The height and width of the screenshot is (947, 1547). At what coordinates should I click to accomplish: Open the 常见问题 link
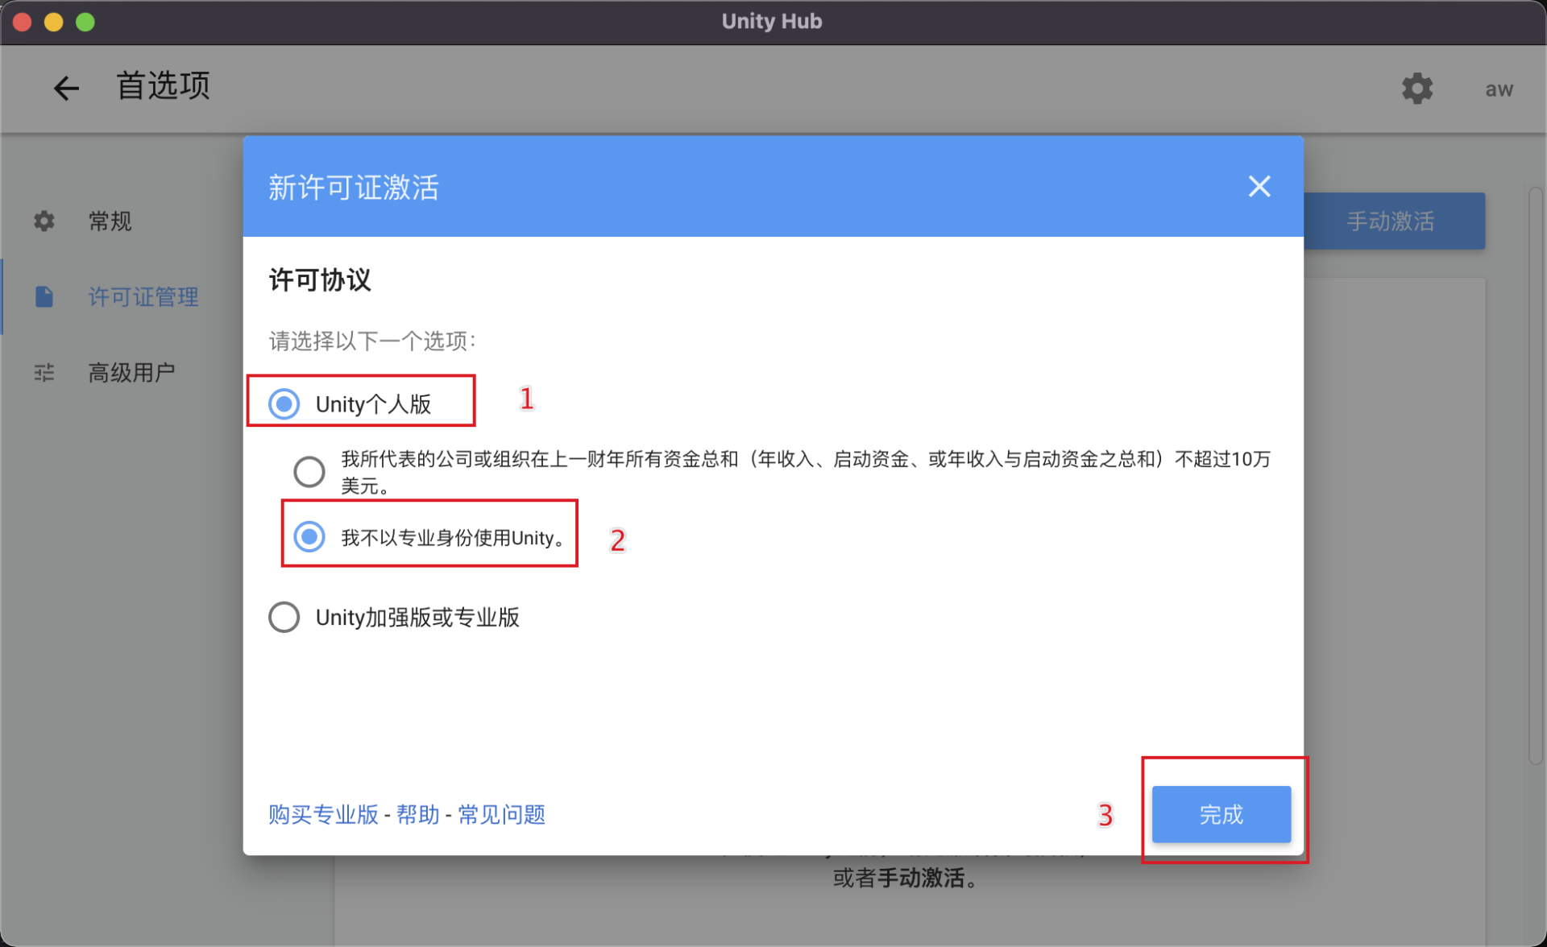point(501,814)
